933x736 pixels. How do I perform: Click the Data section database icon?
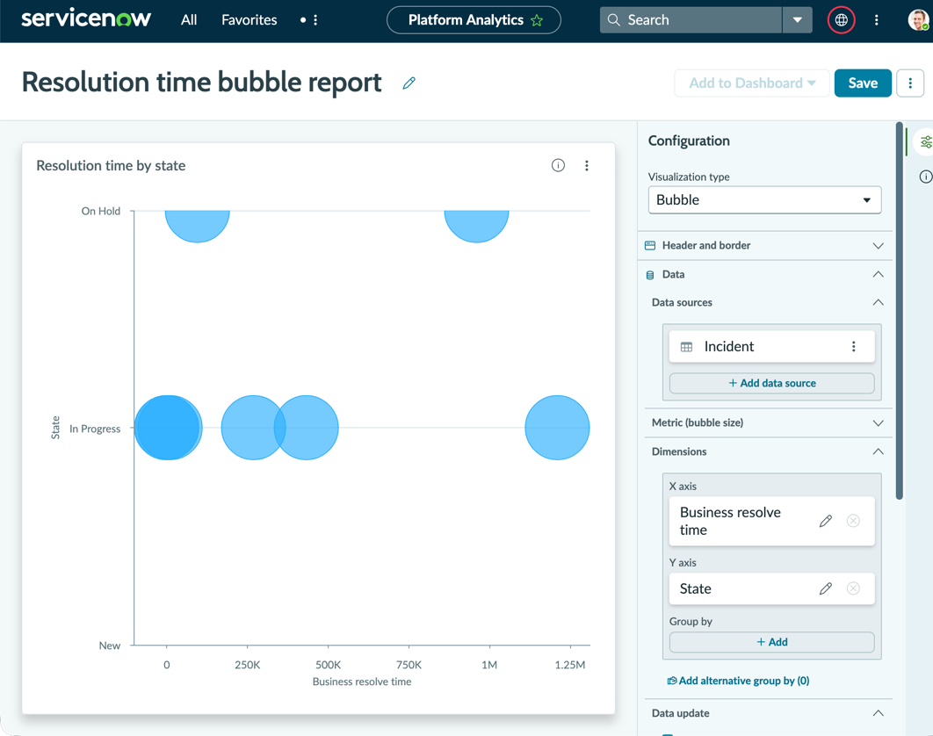click(650, 275)
